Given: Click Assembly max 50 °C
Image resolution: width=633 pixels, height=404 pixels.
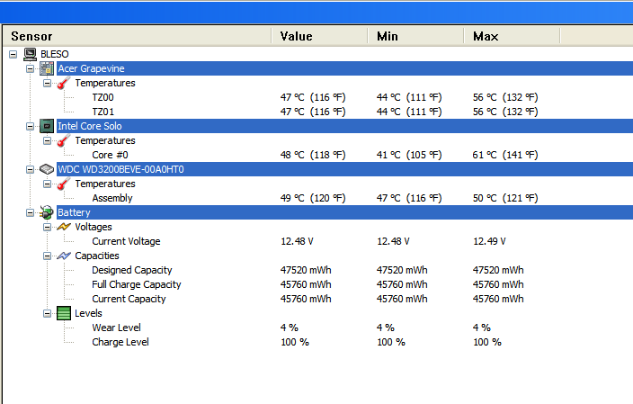Looking at the screenshot, I should [505, 198].
